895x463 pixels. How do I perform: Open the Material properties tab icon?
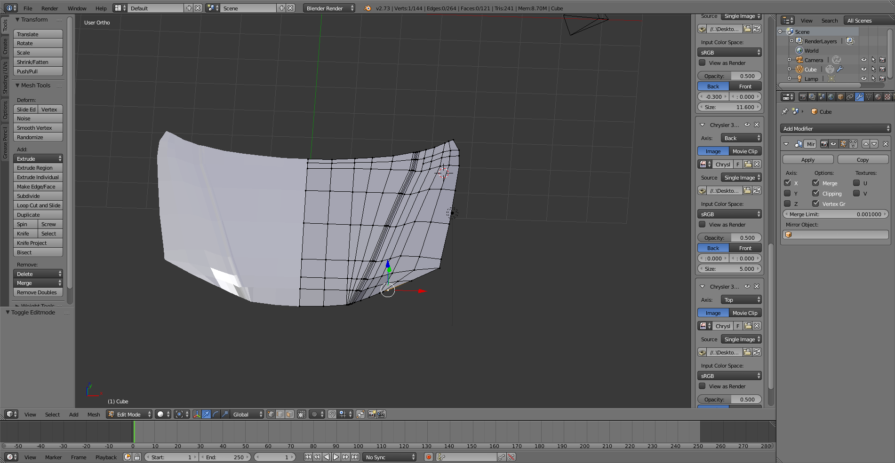pos(878,97)
